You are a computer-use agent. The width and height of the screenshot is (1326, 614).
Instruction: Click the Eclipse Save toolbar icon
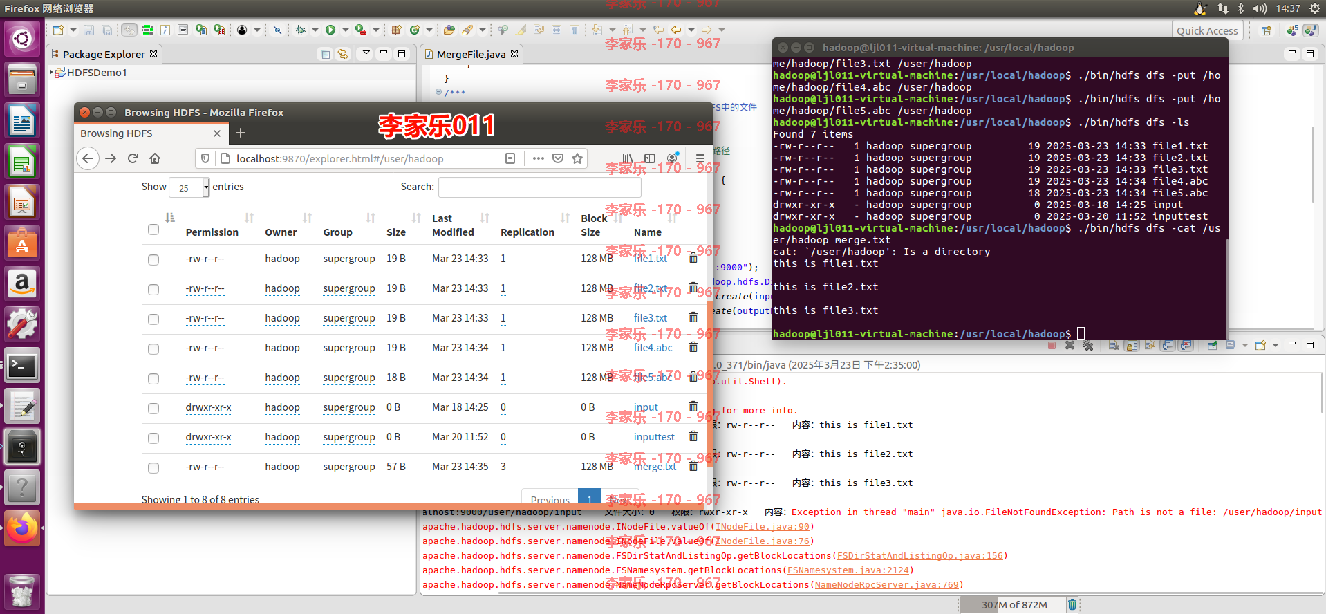click(88, 30)
